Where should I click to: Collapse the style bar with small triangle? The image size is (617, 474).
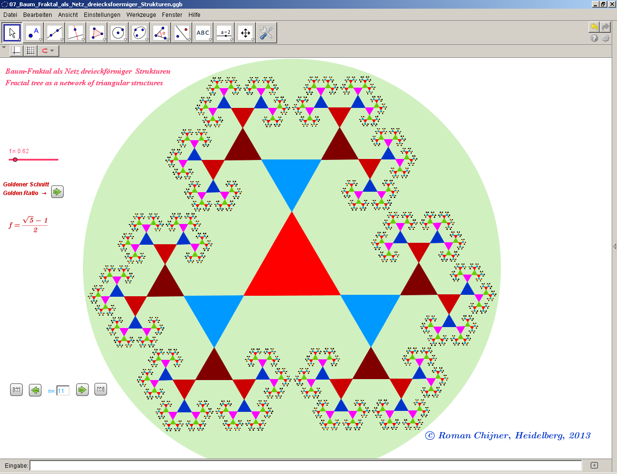coord(4,48)
